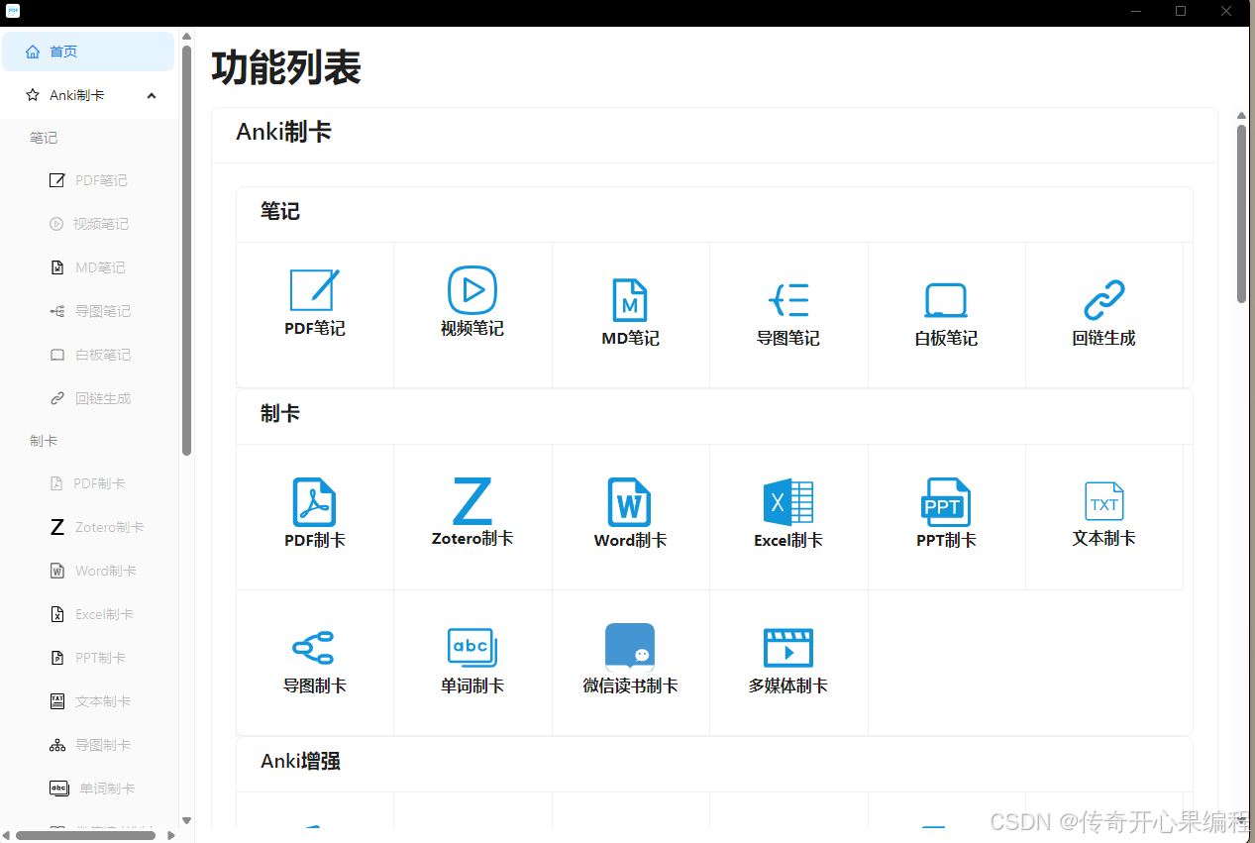Open the 多媒体制卡 film clip icon
This screenshot has height=843, width=1255.
coord(788,648)
